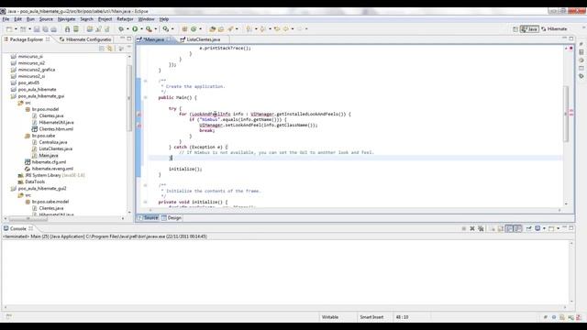
Task: Open the Package Explorer view menu
Action: [x=121, y=49]
